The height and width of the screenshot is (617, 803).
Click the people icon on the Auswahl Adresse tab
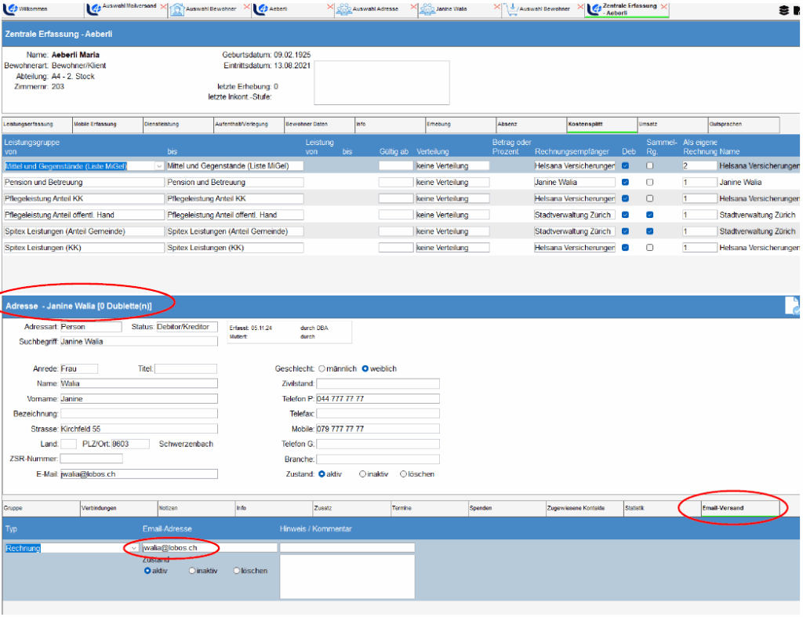pyautogui.click(x=343, y=10)
